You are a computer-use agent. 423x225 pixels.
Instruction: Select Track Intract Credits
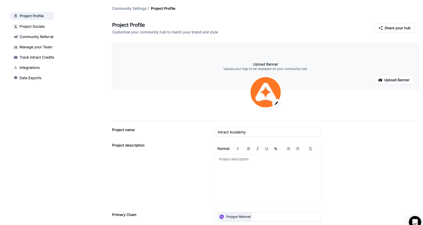[x=37, y=57]
